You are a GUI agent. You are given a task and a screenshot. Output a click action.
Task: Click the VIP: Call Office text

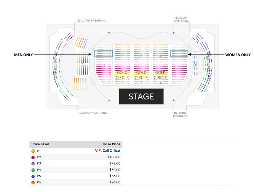pyautogui.click(x=108, y=150)
